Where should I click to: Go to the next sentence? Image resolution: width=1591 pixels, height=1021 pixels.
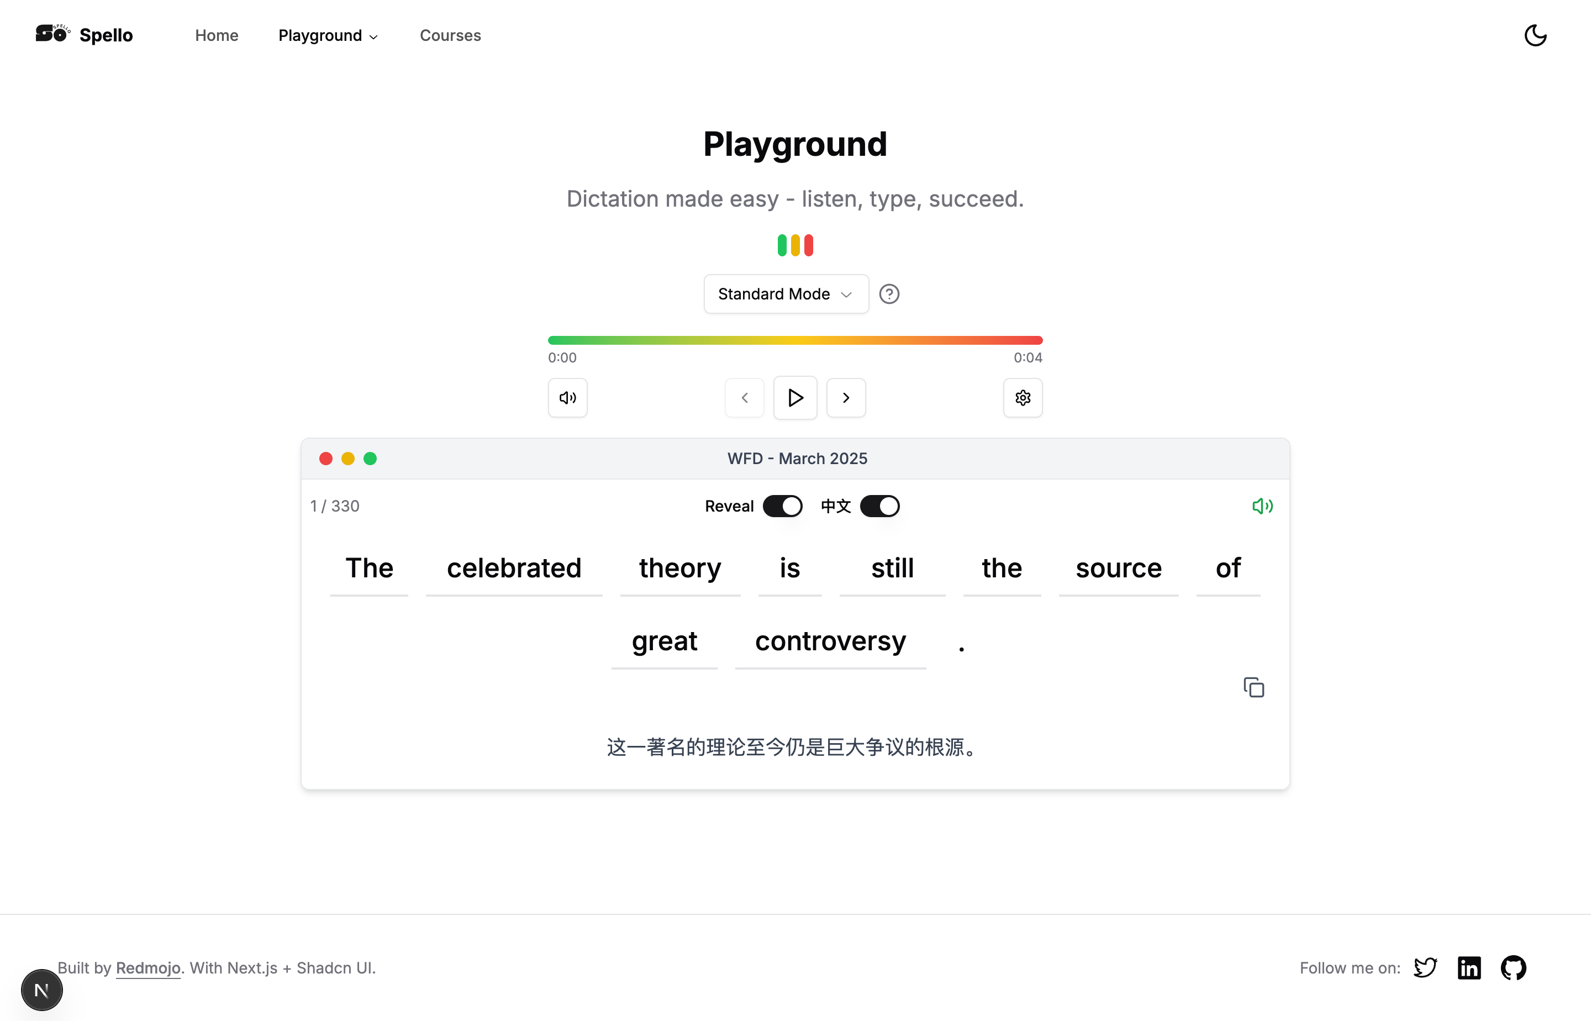pyautogui.click(x=846, y=398)
